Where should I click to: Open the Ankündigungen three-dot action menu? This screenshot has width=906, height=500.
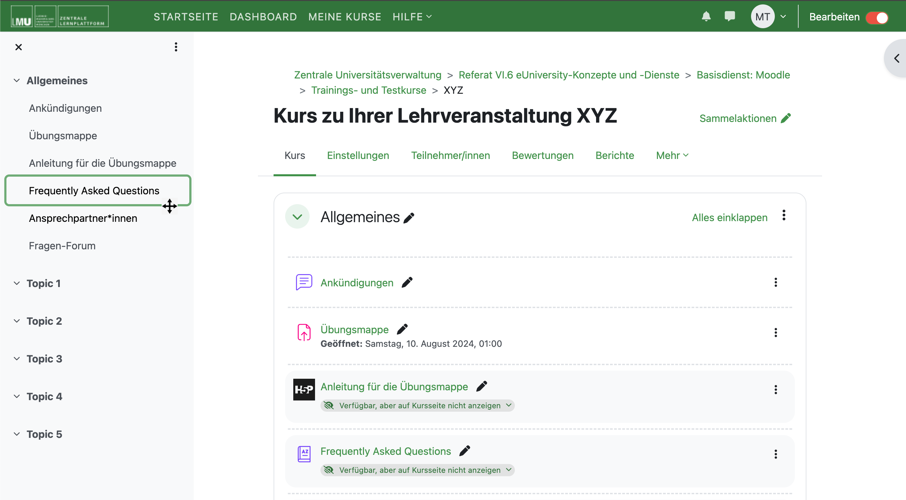pos(776,282)
